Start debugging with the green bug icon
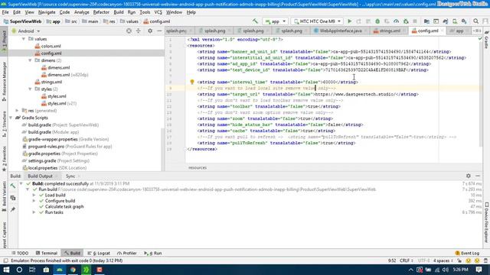The width and height of the screenshot is (490, 275). pyautogui.click(x=377, y=21)
